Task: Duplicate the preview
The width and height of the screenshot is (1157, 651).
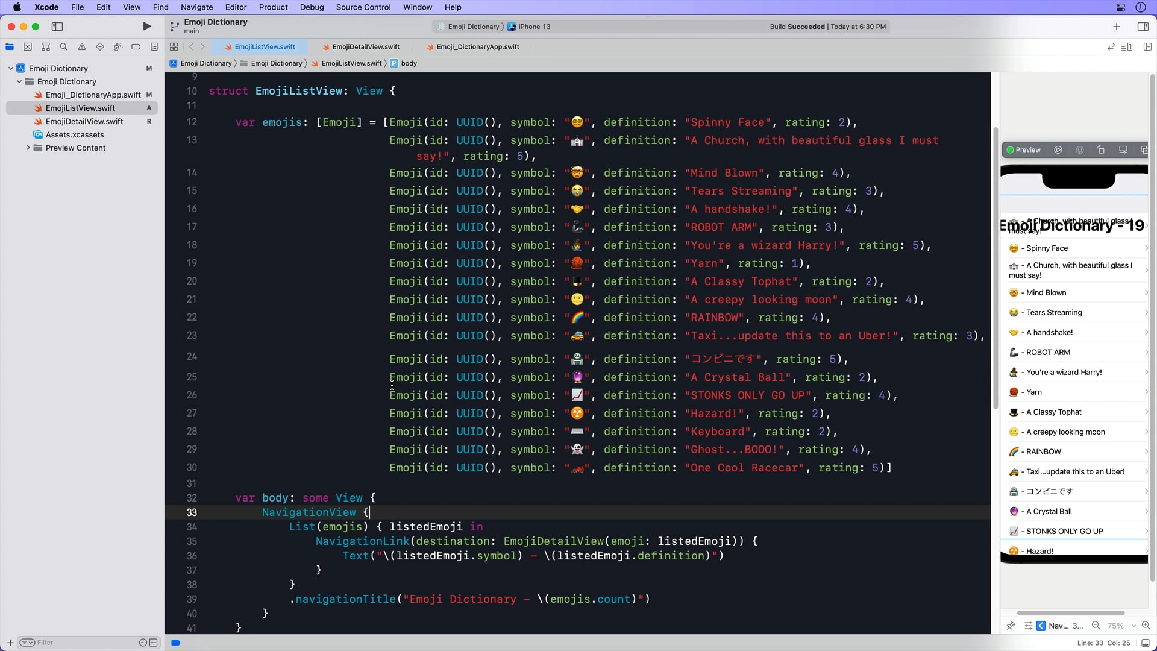Action: tap(1144, 150)
